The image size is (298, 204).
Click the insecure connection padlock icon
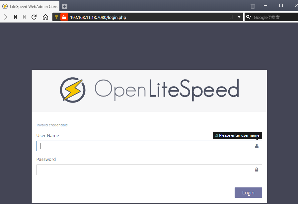coord(64,17)
